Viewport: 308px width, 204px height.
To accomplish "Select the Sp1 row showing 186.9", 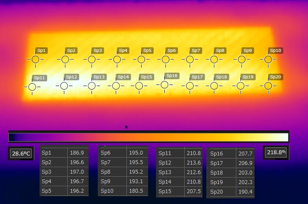I will click(x=64, y=153).
